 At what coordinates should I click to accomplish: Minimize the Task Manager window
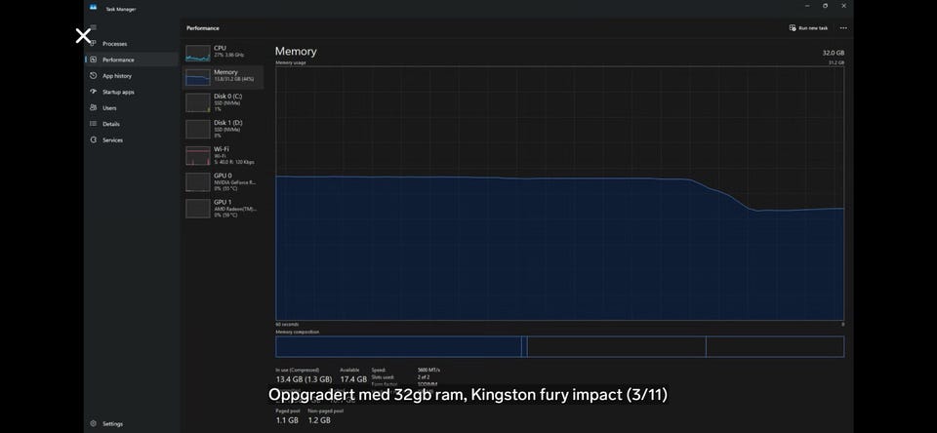pos(806,6)
